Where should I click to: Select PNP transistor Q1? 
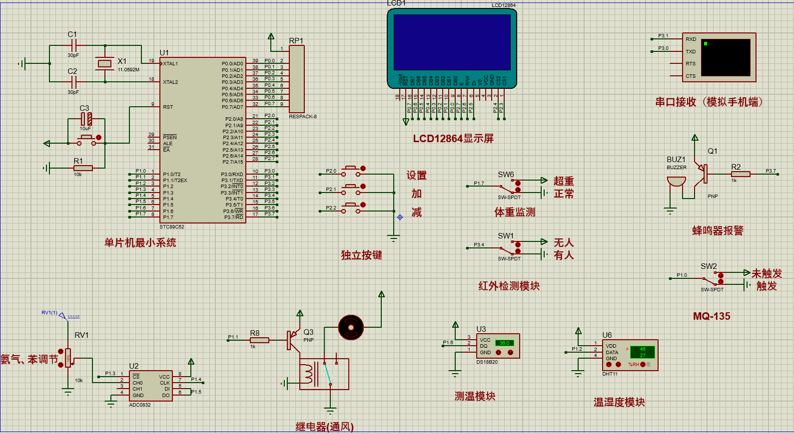(x=701, y=174)
